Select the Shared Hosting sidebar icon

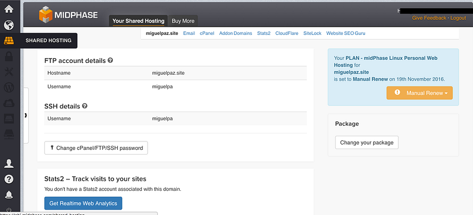pyautogui.click(x=9, y=40)
